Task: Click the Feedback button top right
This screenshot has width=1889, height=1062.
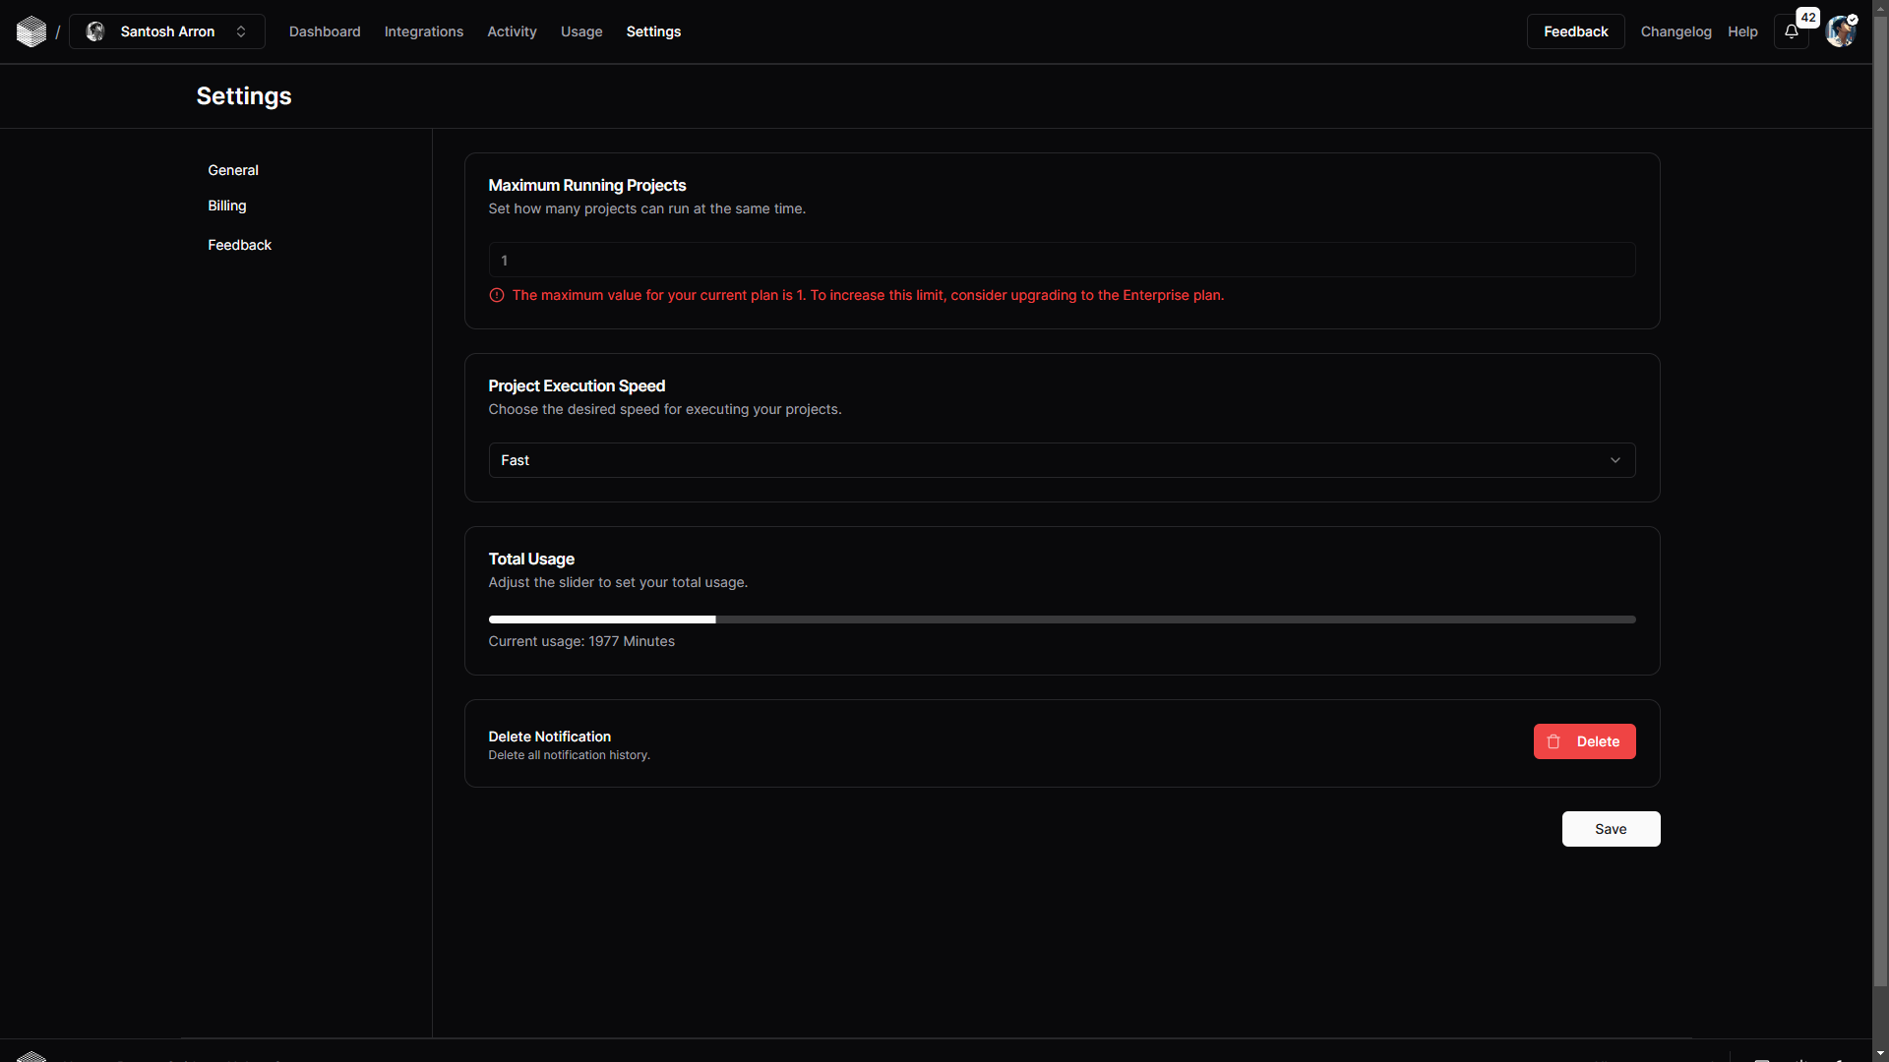Action: tap(1576, 31)
